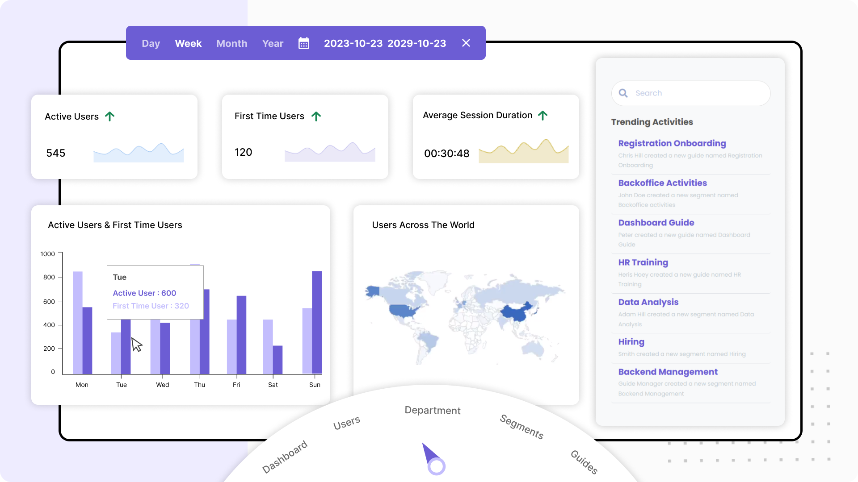Viewport: 858px width, 482px height.
Task: Click the end date 2029-10-23 to change it
Action: (x=417, y=43)
